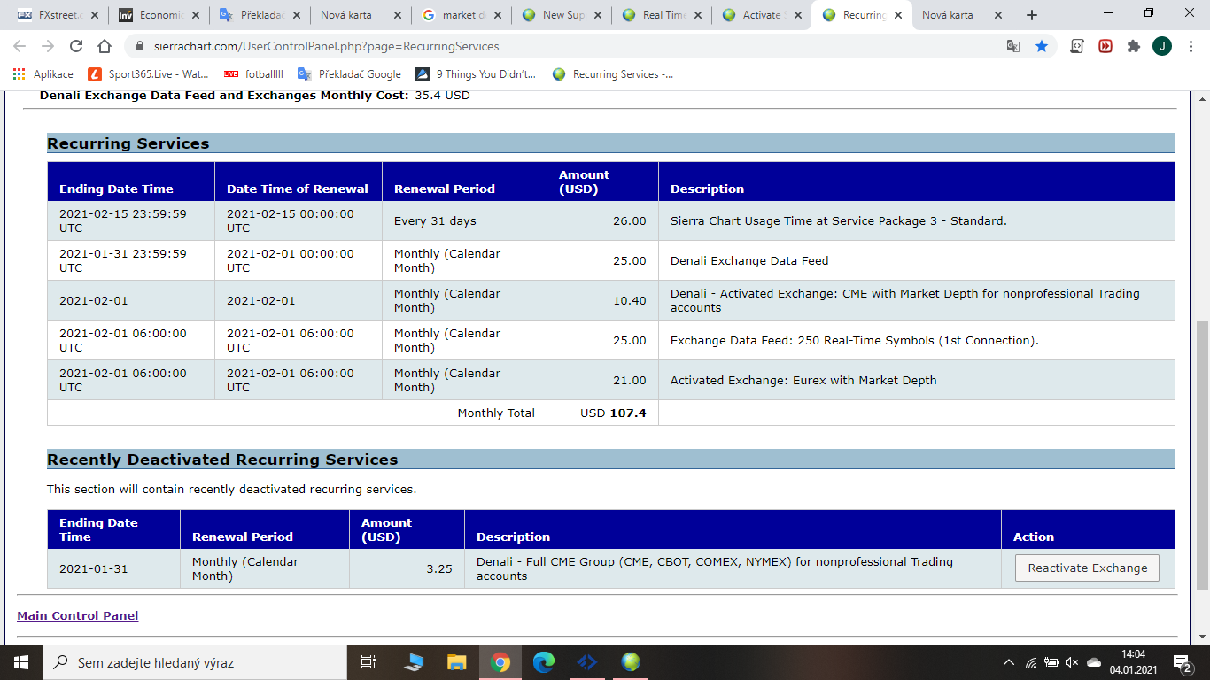The height and width of the screenshot is (680, 1210).
Task: Click the cloud icon in system tray
Action: 1094,662
